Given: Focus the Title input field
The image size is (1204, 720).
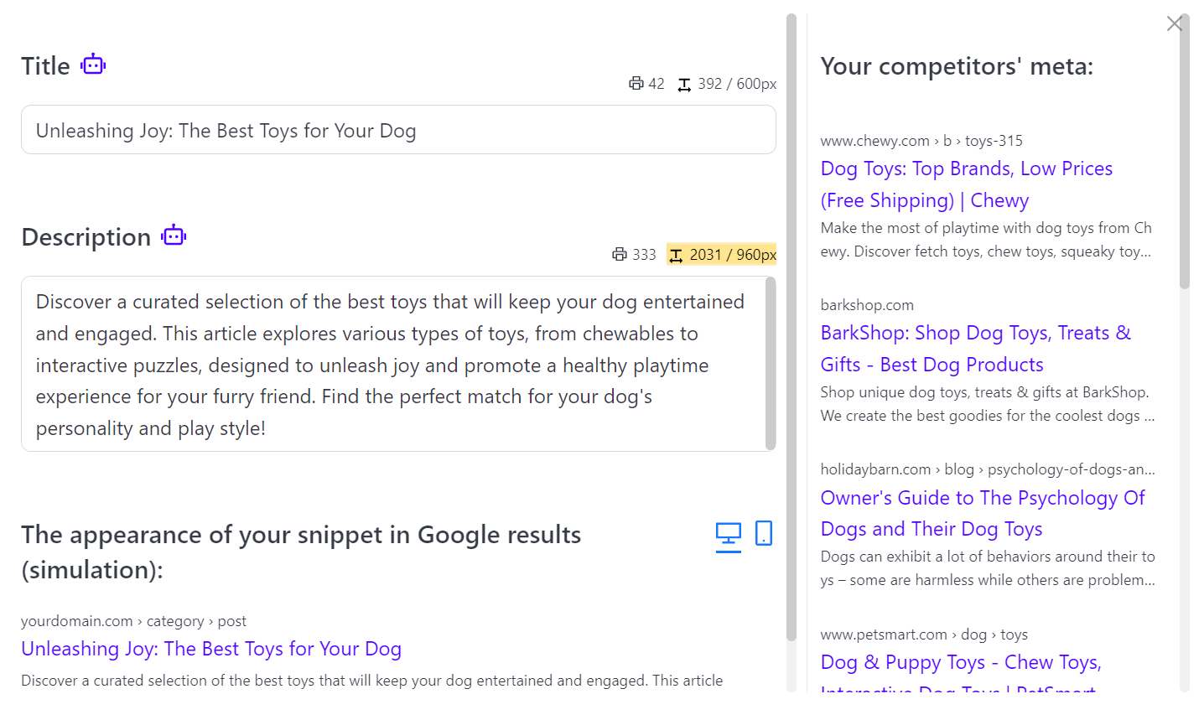Looking at the screenshot, I should [398, 131].
